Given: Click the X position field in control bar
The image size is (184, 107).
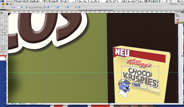Looking at the screenshot, I should pyautogui.click(x=52, y=7).
